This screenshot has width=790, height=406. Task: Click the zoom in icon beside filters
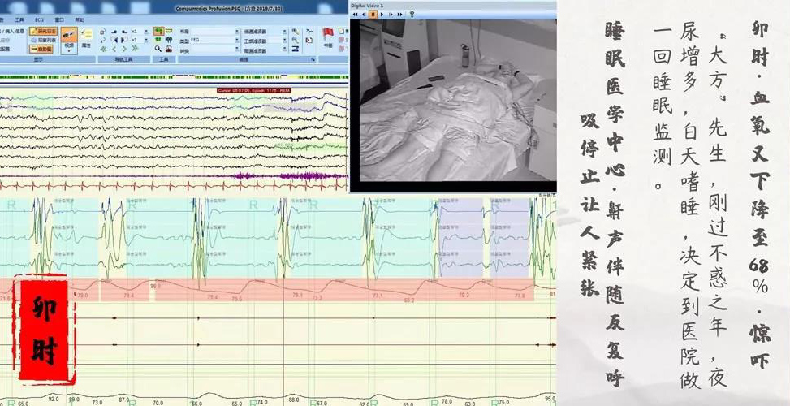[294, 32]
